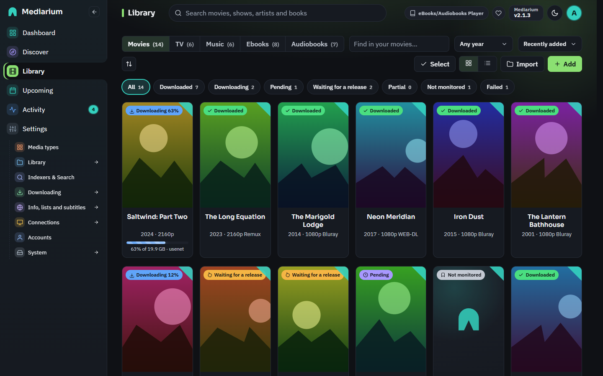Filter by Waiting for a release chip
Image resolution: width=603 pixels, height=376 pixels.
point(343,87)
